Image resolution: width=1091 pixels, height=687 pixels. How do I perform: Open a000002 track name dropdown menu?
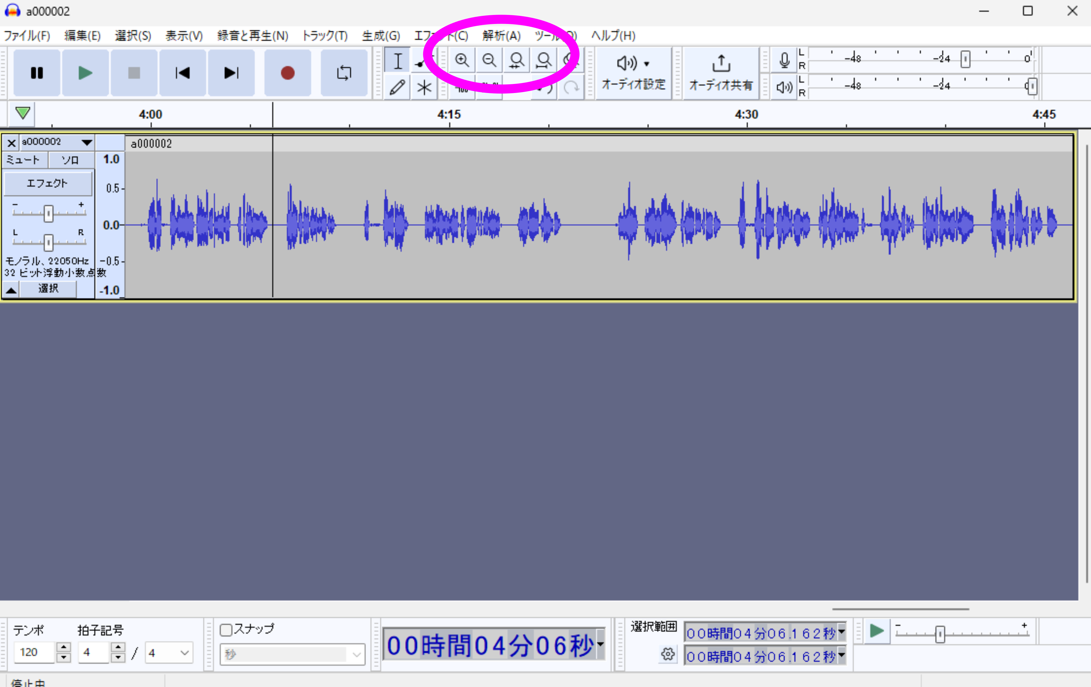57,142
